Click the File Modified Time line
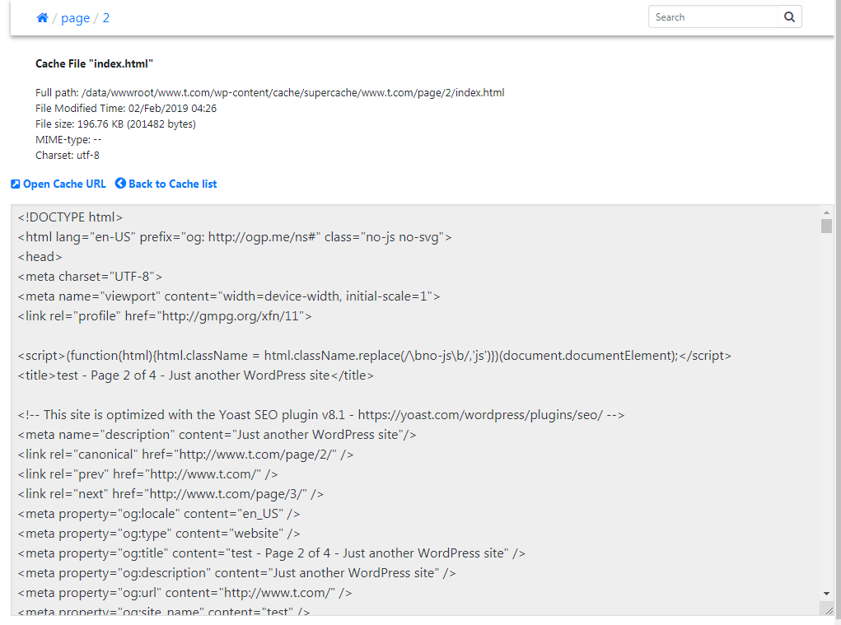The image size is (841, 625). point(126,108)
